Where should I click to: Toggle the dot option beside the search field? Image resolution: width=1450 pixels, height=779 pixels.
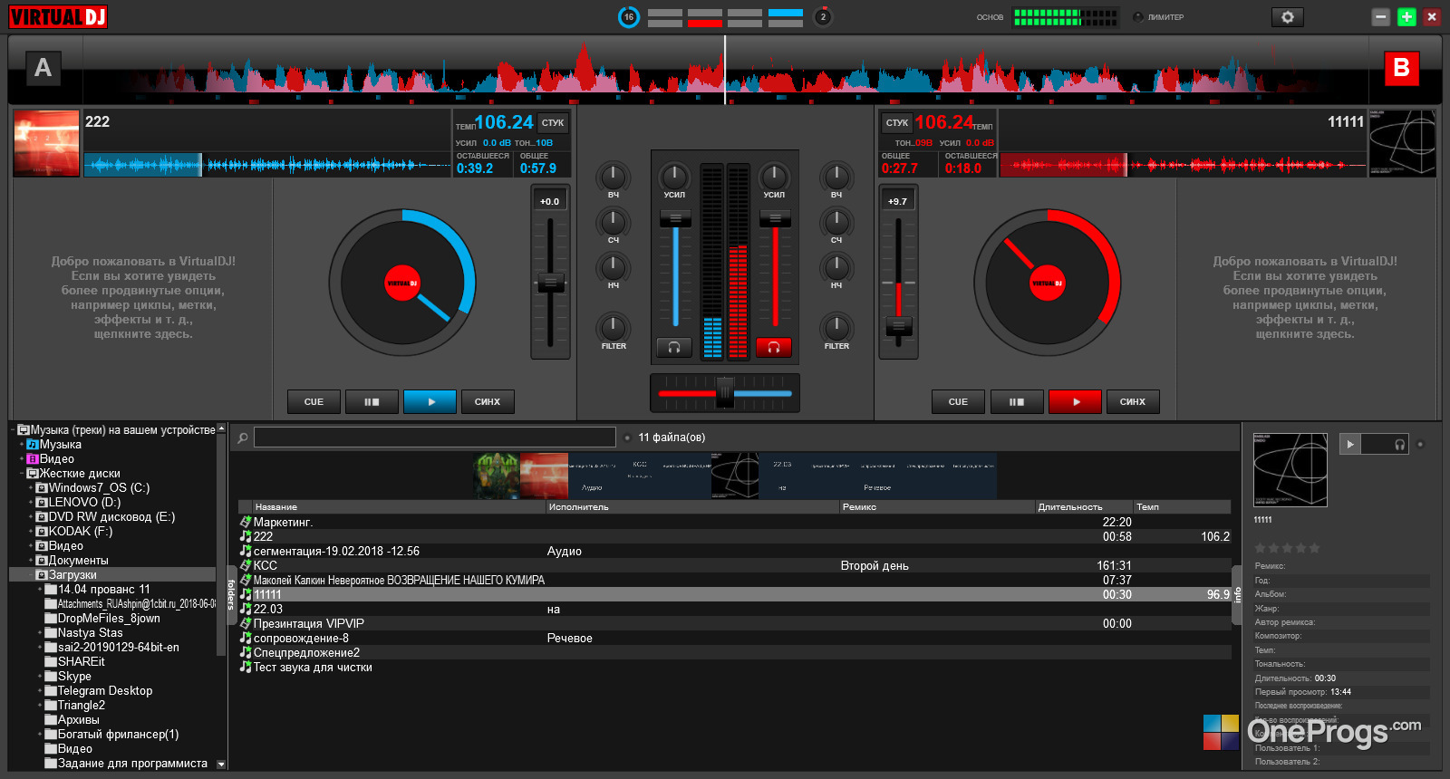[627, 438]
